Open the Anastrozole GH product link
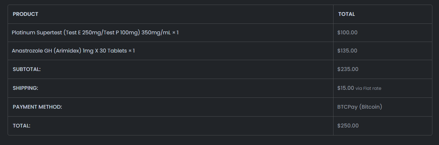 69,51
